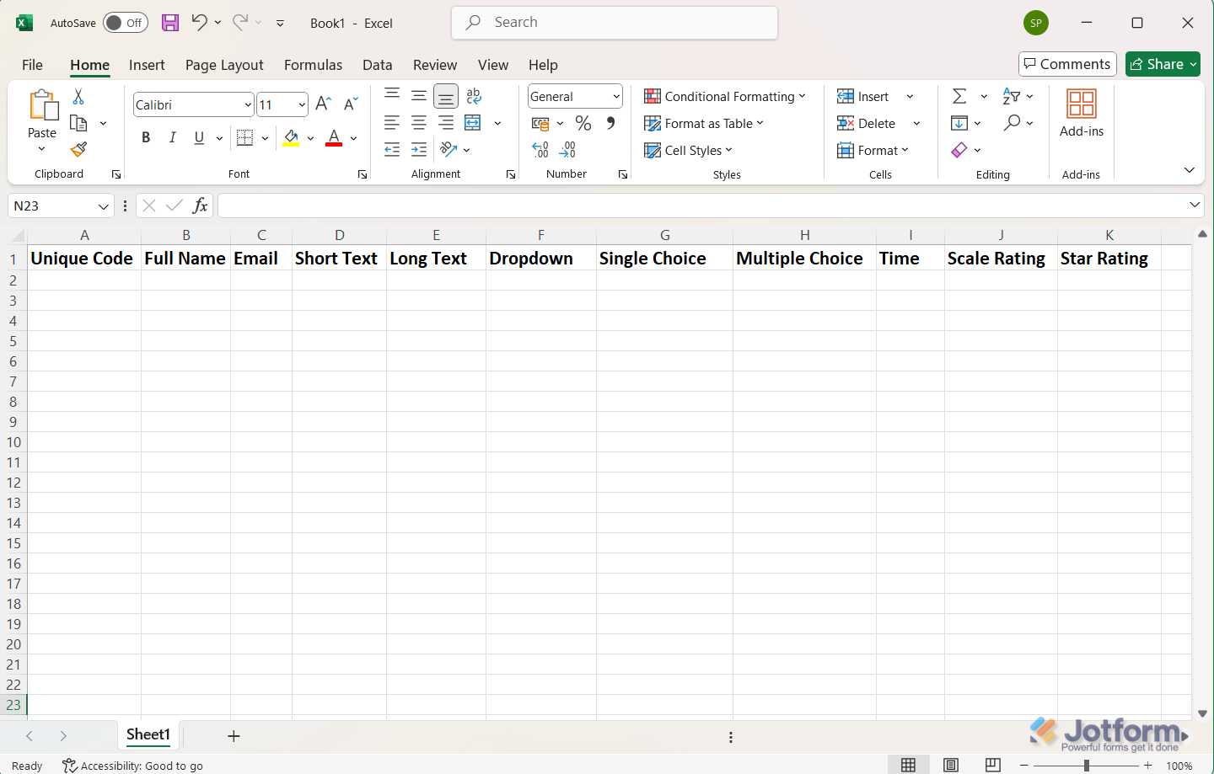Expand the General number format dropdown
Screen dimensions: 1214x774
pos(616,96)
